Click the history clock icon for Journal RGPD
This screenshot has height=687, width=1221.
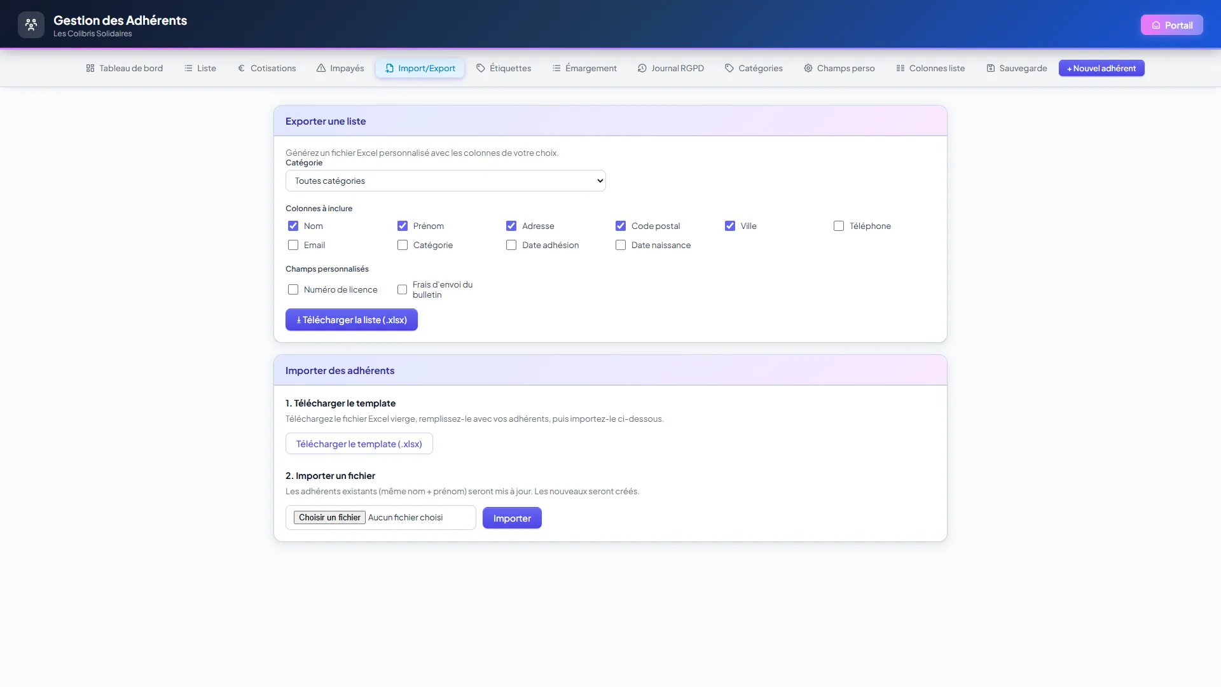tap(642, 68)
